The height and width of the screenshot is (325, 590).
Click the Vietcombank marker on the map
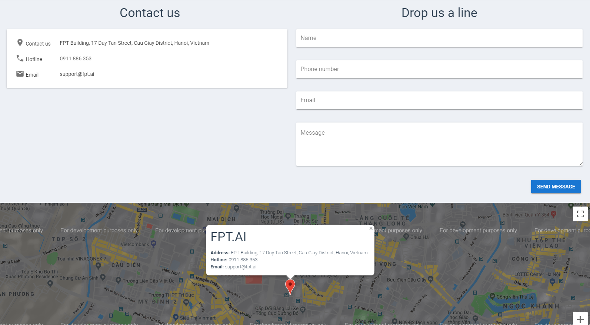(x=154, y=244)
